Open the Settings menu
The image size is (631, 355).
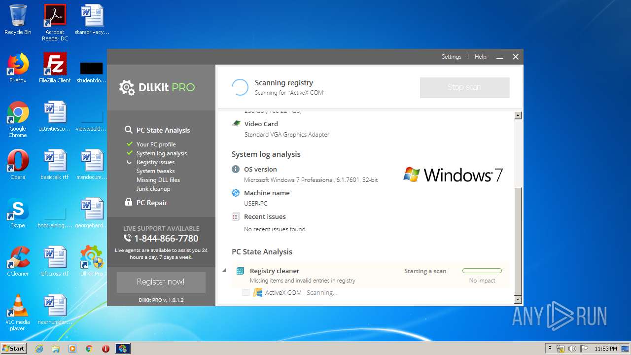[451, 57]
